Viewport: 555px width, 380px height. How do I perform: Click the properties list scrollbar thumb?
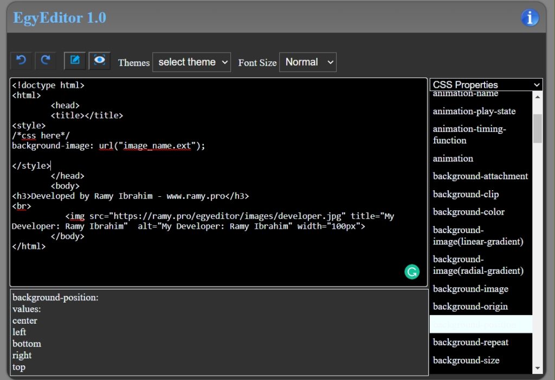point(537,128)
